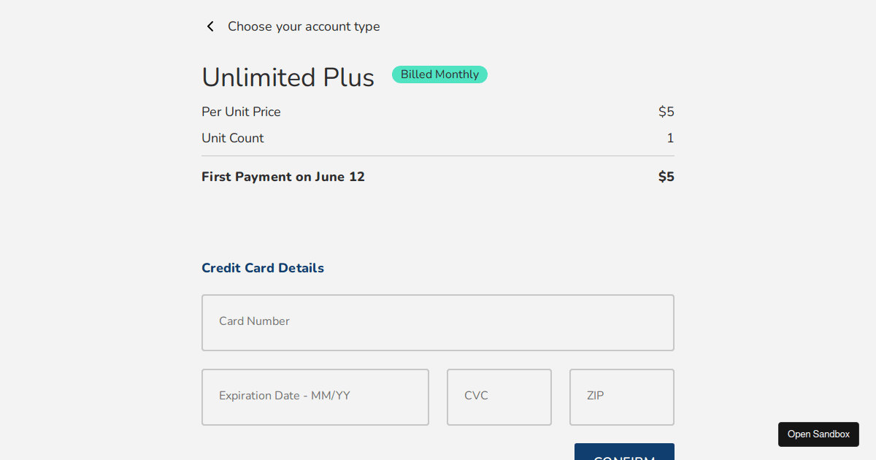The image size is (876, 460).
Task: Click the back chevron arrow icon
Action: click(210, 26)
